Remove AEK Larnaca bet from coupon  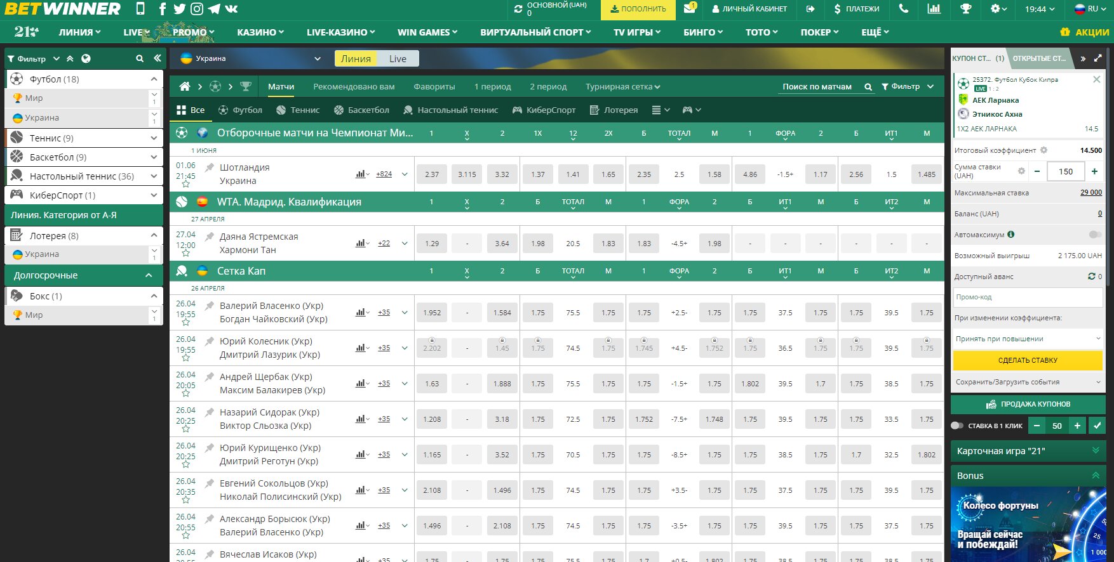pyautogui.click(x=1096, y=79)
